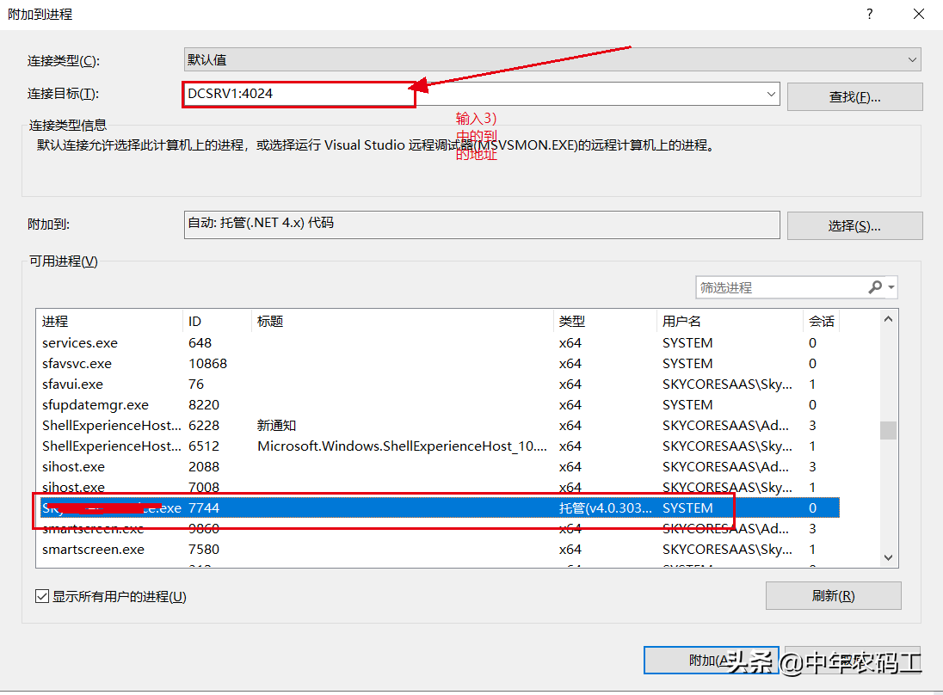Click the filter processes search field
Viewport: 943px width, 695px height.
pos(780,287)
